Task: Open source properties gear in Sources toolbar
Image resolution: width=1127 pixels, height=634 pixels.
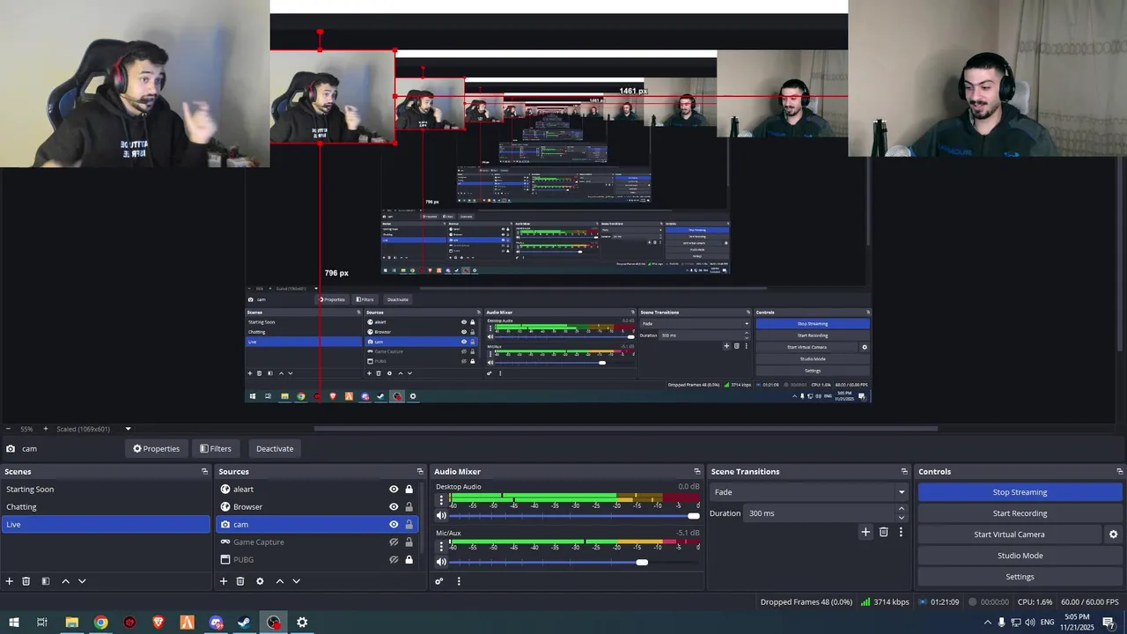Action: tap(260, 581)
